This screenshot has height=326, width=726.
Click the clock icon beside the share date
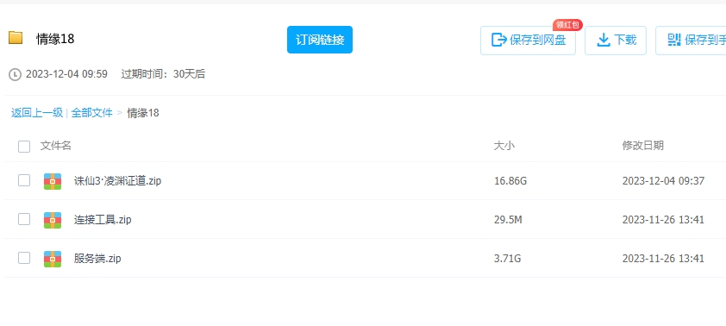coord(15,74)
